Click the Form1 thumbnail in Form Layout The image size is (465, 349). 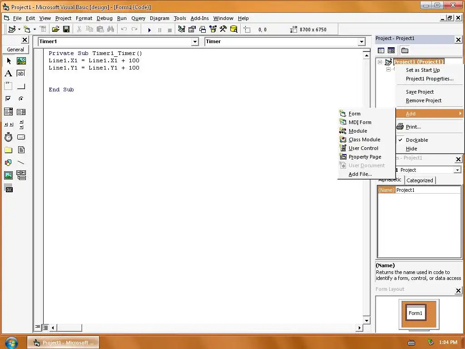(x=416, y=313)
